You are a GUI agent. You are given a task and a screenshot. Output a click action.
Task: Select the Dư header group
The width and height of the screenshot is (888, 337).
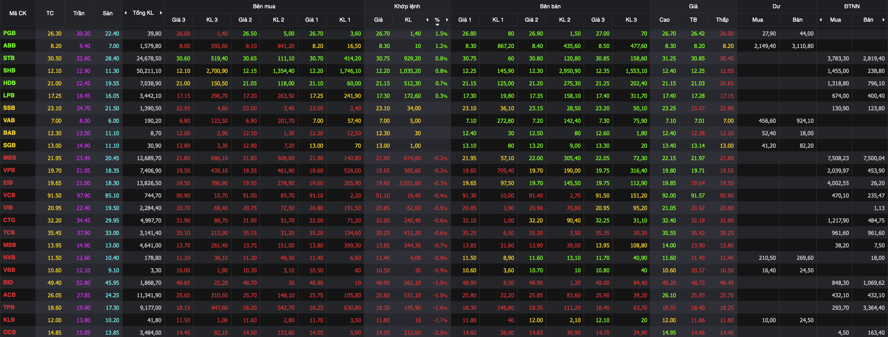777,6
